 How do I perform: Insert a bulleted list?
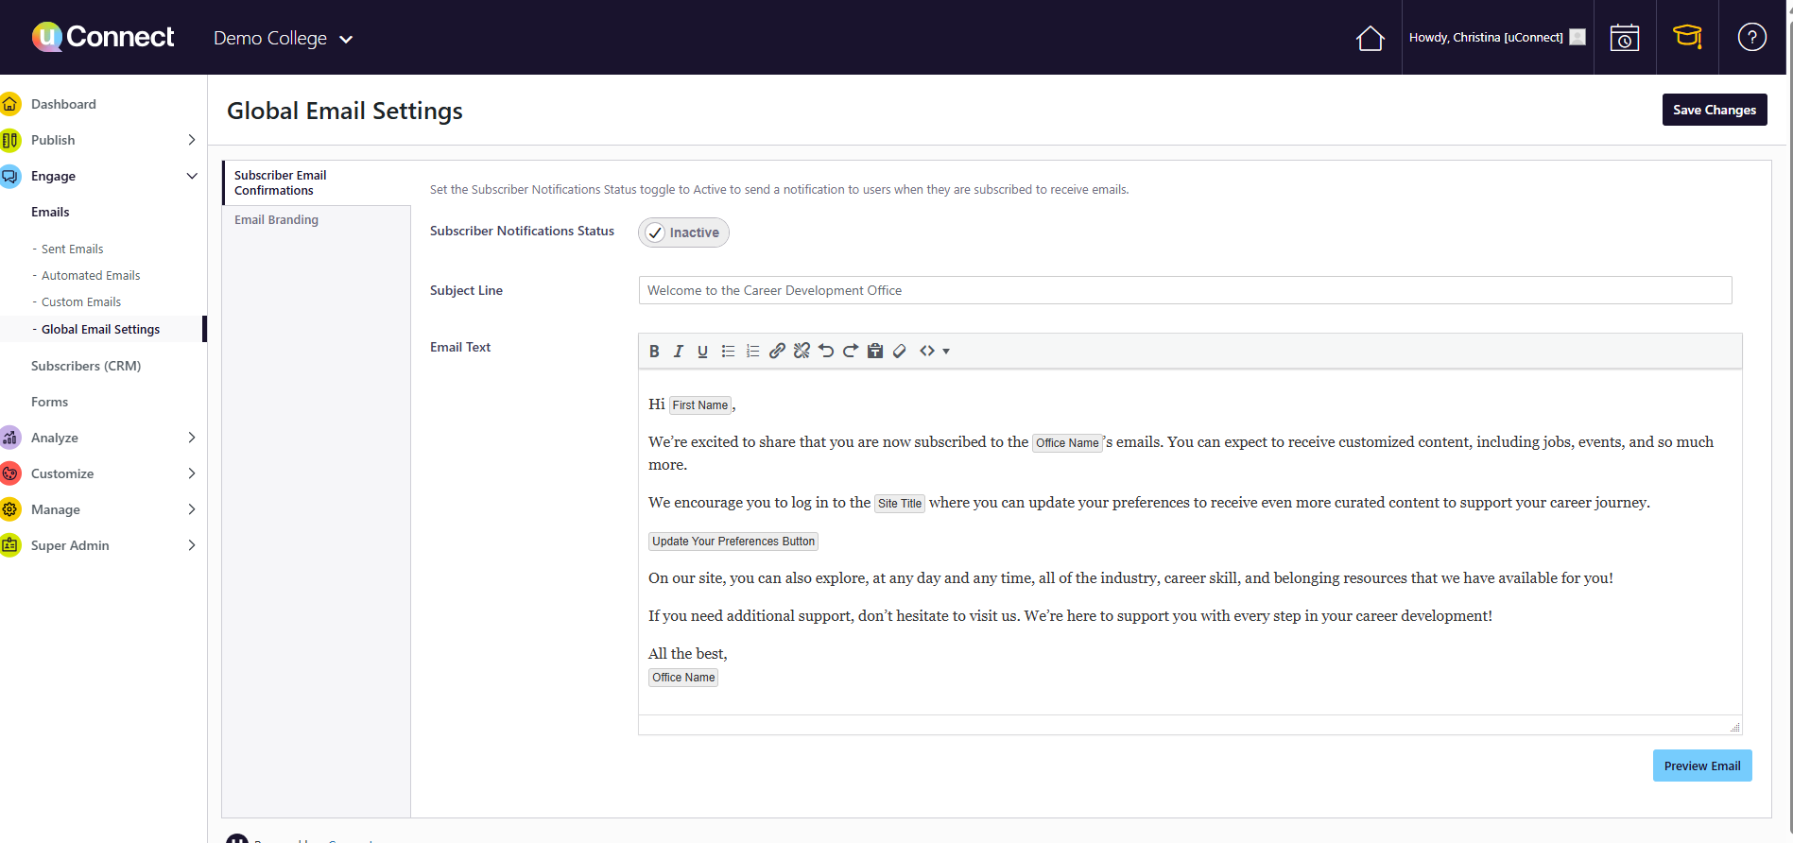(x=728, y=352)
